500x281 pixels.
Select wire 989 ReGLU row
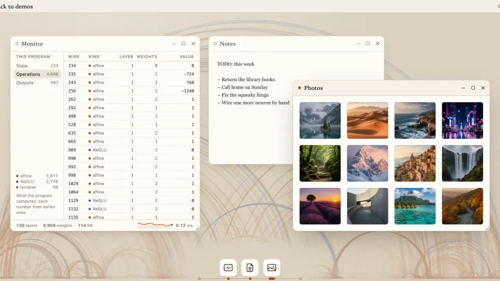[x=132, y=150]
